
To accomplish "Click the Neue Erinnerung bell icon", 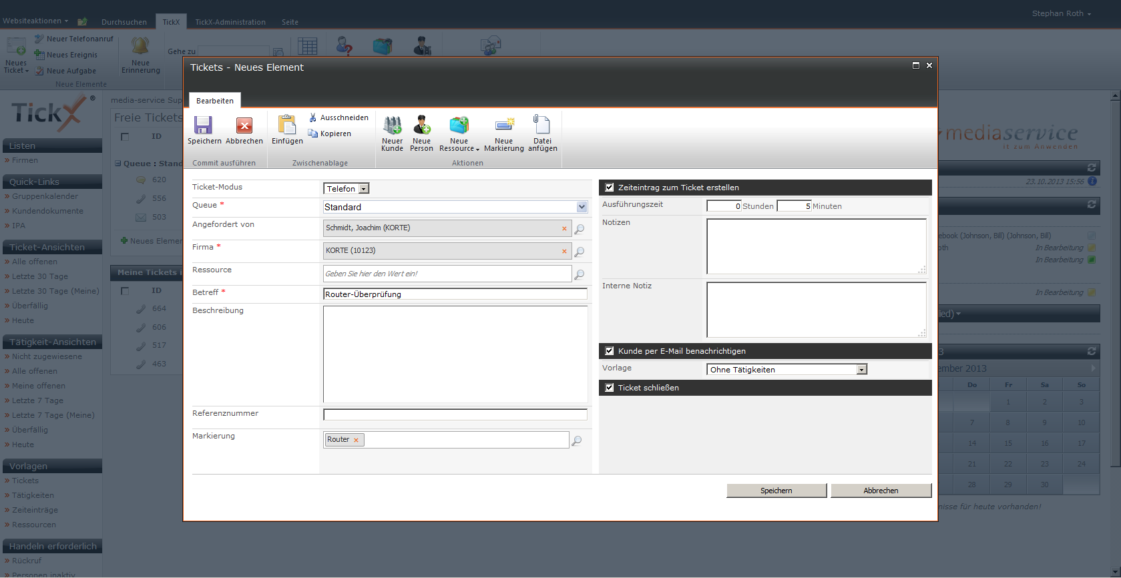I will (140, 46).
